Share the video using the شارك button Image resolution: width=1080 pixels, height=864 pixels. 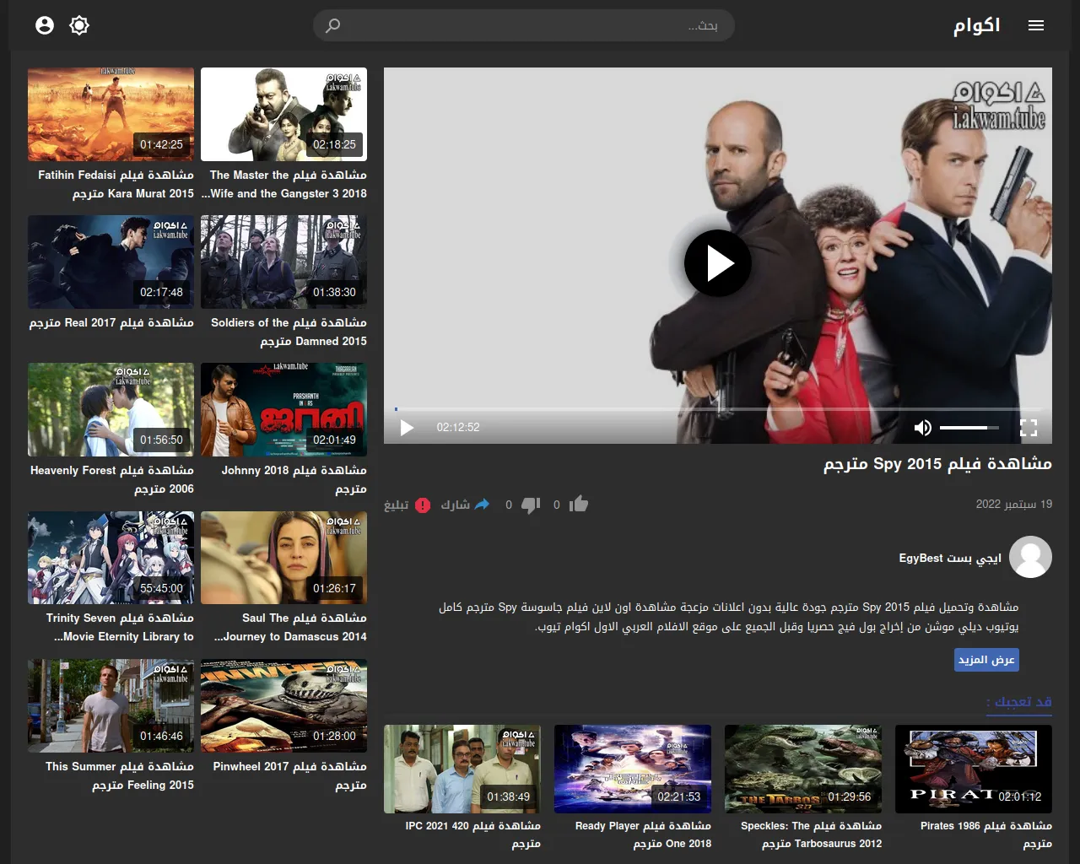(466, 505)
